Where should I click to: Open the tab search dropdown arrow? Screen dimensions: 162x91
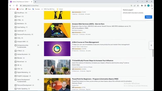(x=137, y=2)
